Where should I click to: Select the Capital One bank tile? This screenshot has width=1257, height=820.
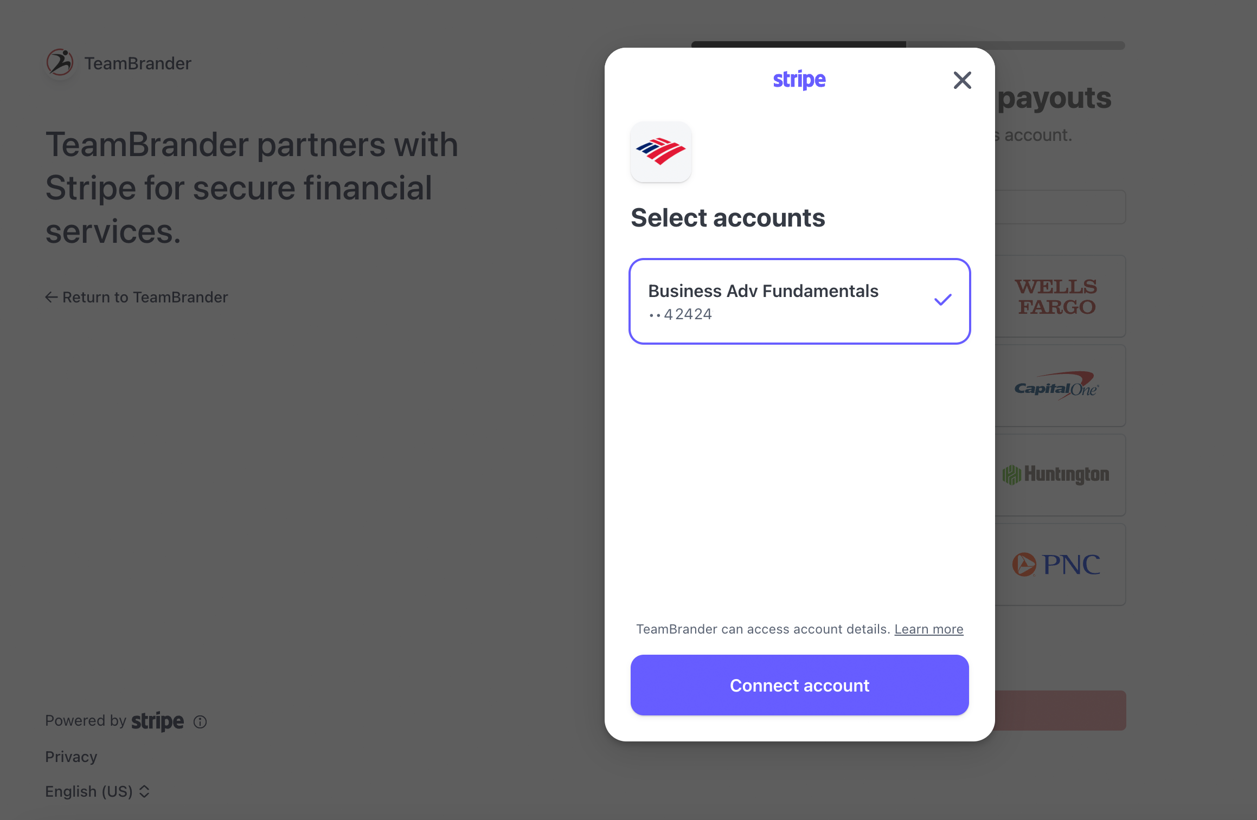[x=1060, y=386]
